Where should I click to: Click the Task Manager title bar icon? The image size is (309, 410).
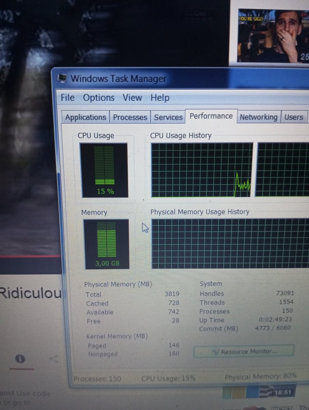pos(62,78)
